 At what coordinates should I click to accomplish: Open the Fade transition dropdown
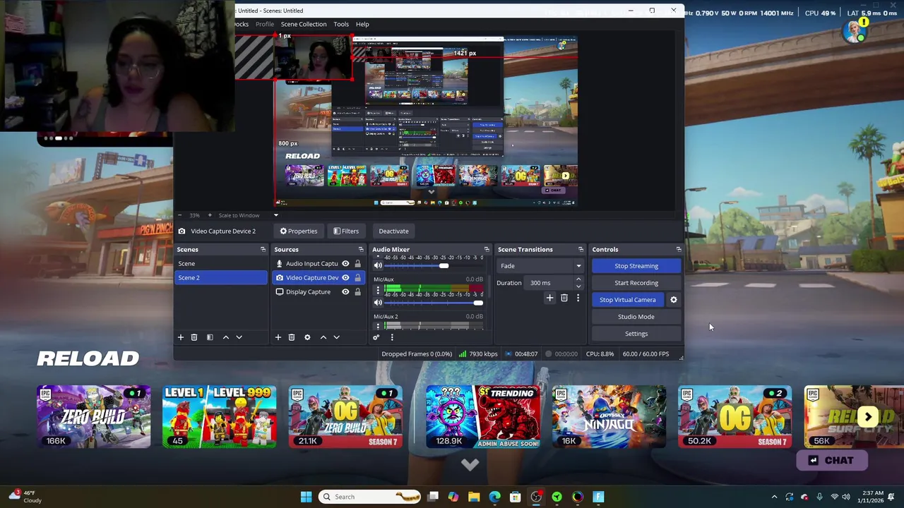point(541,266)
